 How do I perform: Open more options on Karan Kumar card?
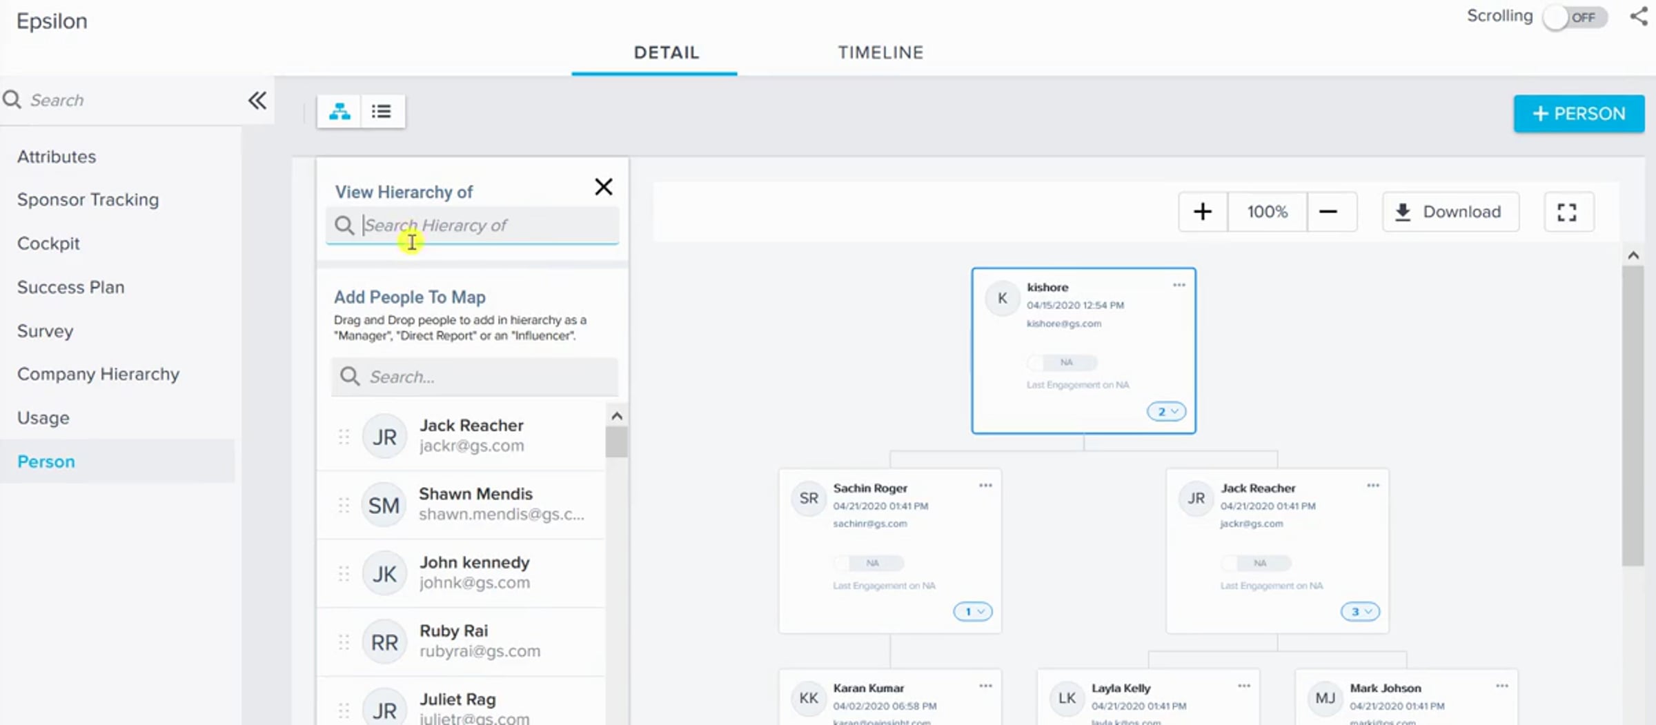coord(985,686)
